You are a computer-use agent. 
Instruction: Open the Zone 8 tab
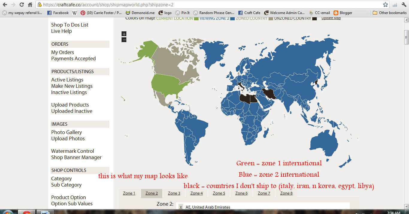pyautogui.click(x=286, y=193)
